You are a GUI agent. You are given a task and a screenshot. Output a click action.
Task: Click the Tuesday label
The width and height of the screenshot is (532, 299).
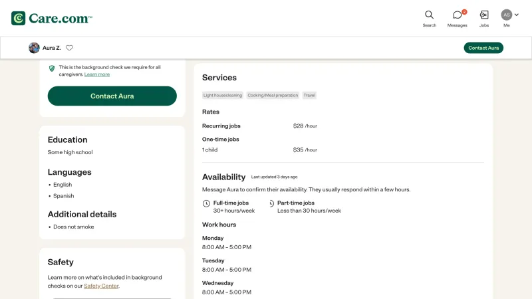tap(213, 260)
